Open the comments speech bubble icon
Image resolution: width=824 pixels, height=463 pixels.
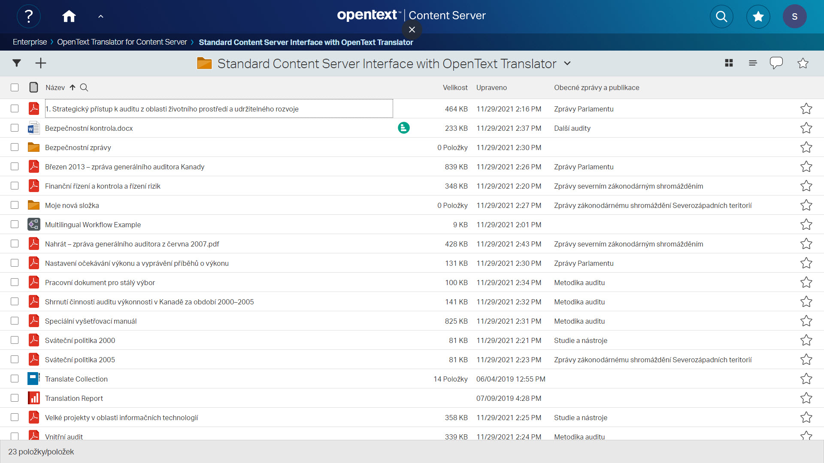pos(776,63)
